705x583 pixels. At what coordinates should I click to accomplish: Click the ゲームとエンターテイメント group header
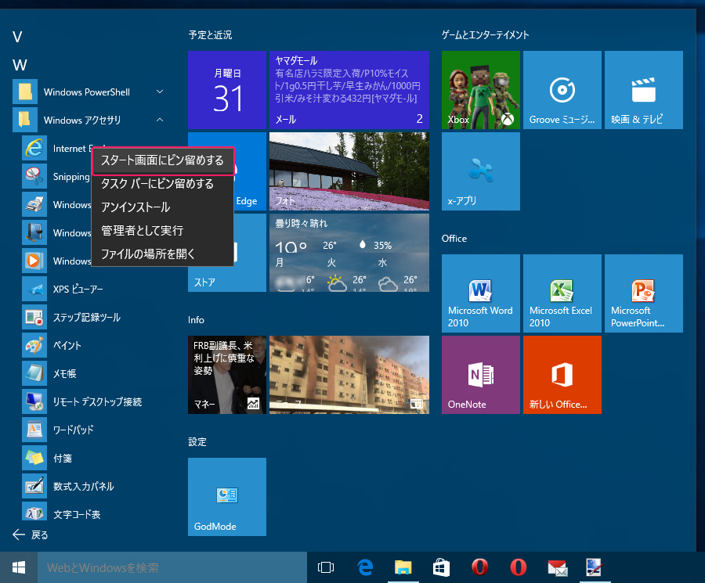(x=485, y=35)
